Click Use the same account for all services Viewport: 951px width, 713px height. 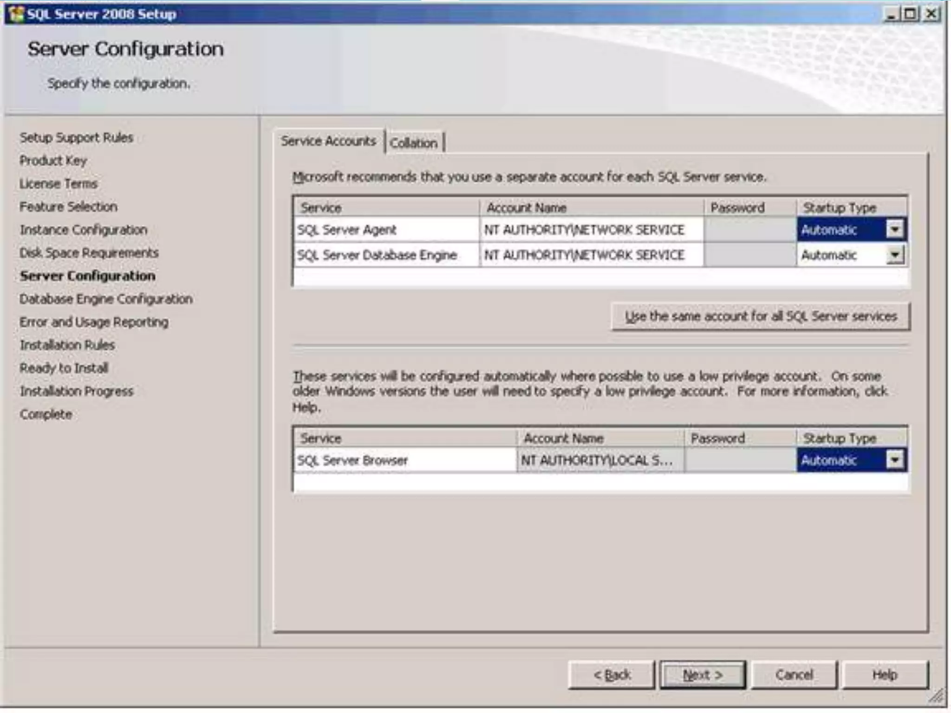click(x=760, y=317)
